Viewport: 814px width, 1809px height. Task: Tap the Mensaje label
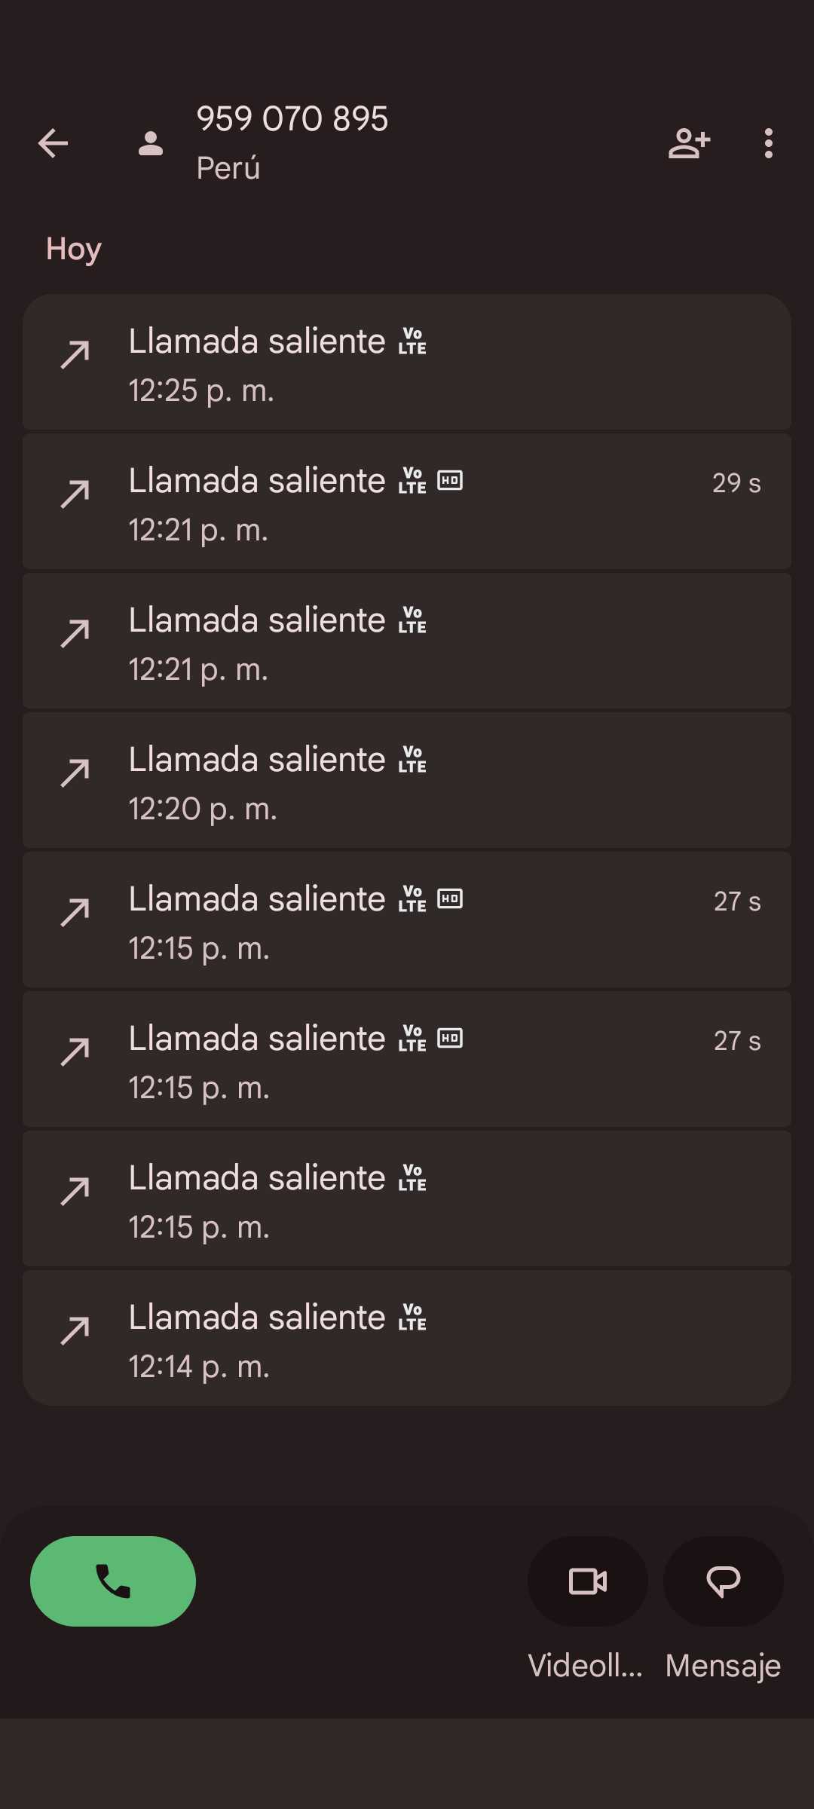click(x=723, y=1666)
